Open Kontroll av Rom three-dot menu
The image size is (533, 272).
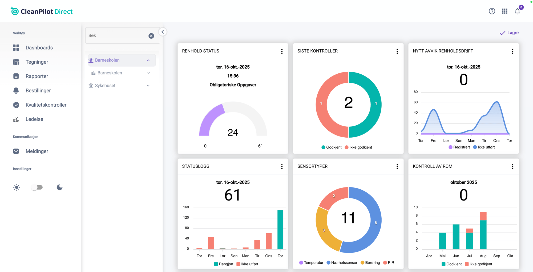[512, 167]
